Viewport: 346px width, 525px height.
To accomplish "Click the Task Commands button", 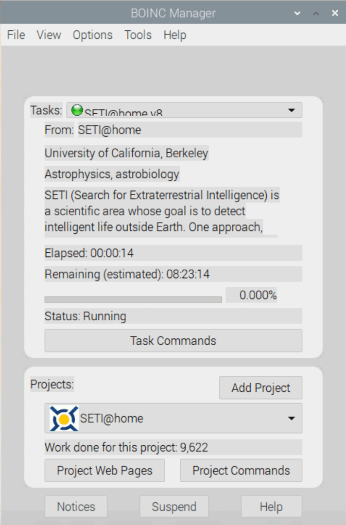I will click(x=173, y=340).
